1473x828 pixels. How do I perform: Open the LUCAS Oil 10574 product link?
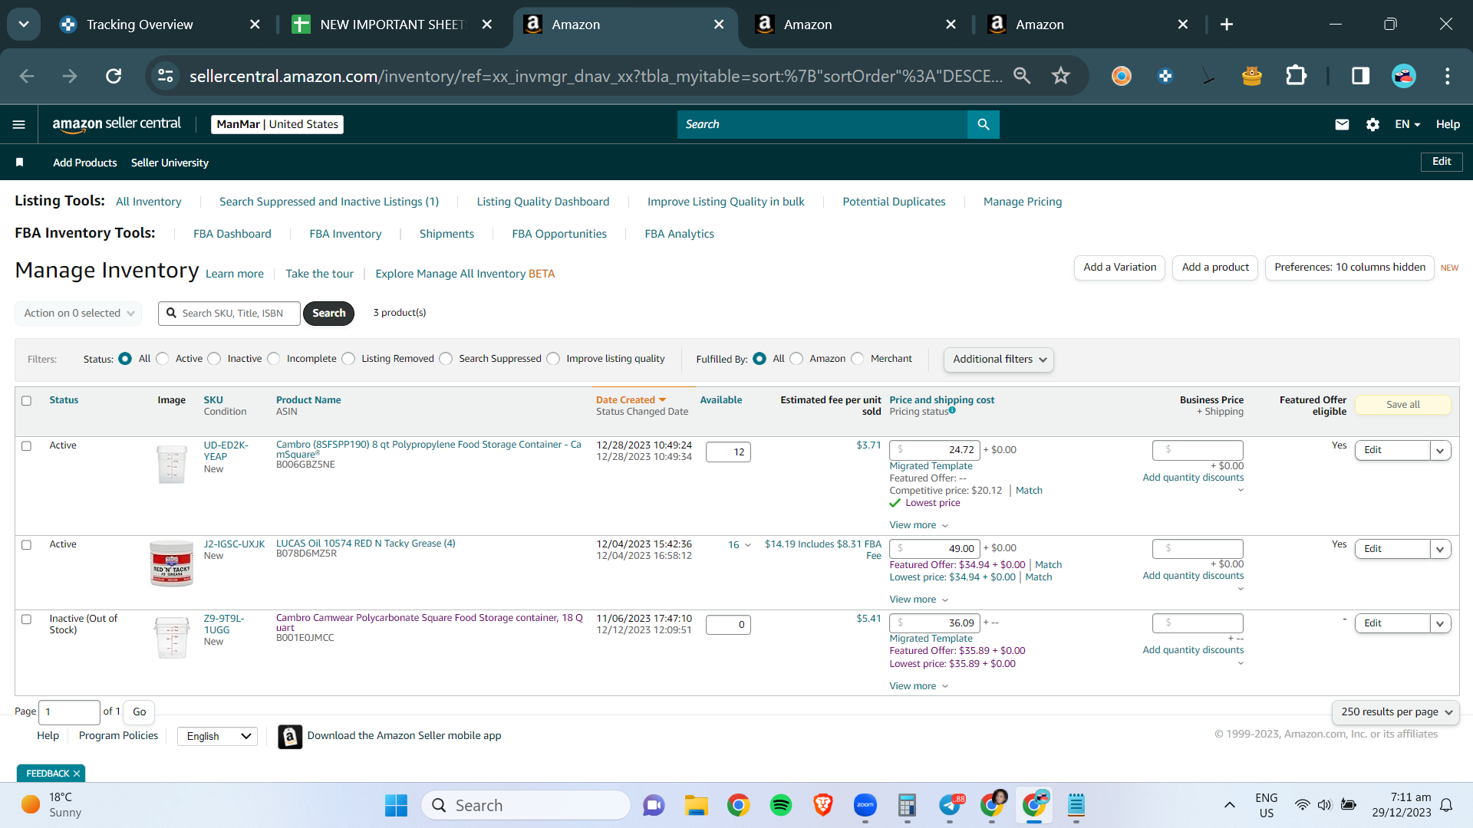click(366, 544)
